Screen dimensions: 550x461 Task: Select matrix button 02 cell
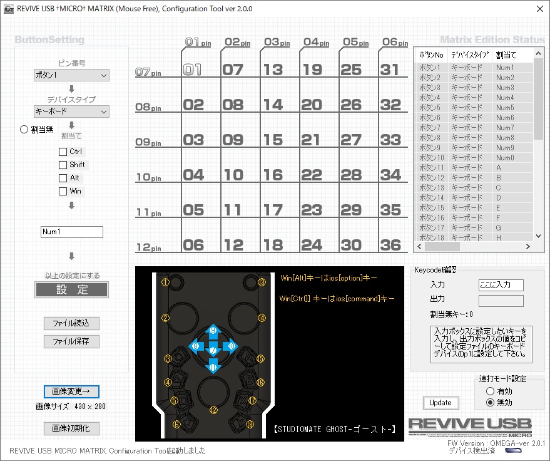(193, 105)
